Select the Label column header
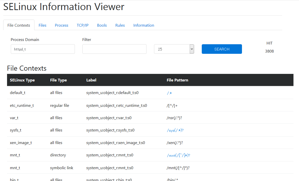 (91, 80)
